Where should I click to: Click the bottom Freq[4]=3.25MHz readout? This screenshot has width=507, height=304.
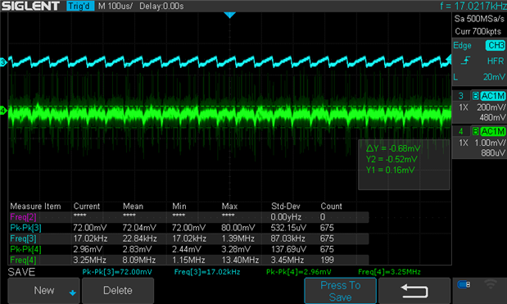tap(389, 272)
